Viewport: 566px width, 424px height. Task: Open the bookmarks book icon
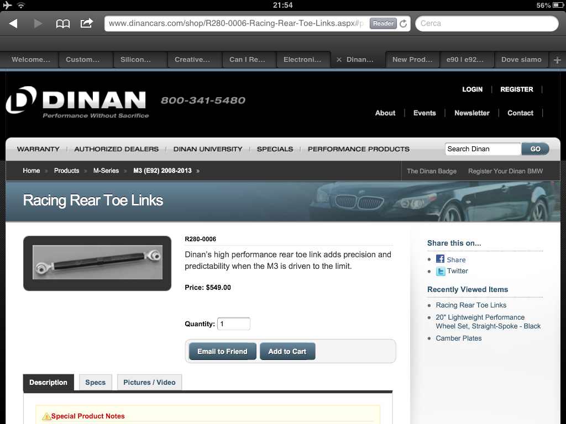63,23
